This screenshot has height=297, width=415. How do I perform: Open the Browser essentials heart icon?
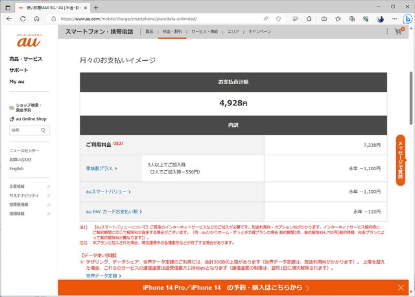click(x=366, y=19)
